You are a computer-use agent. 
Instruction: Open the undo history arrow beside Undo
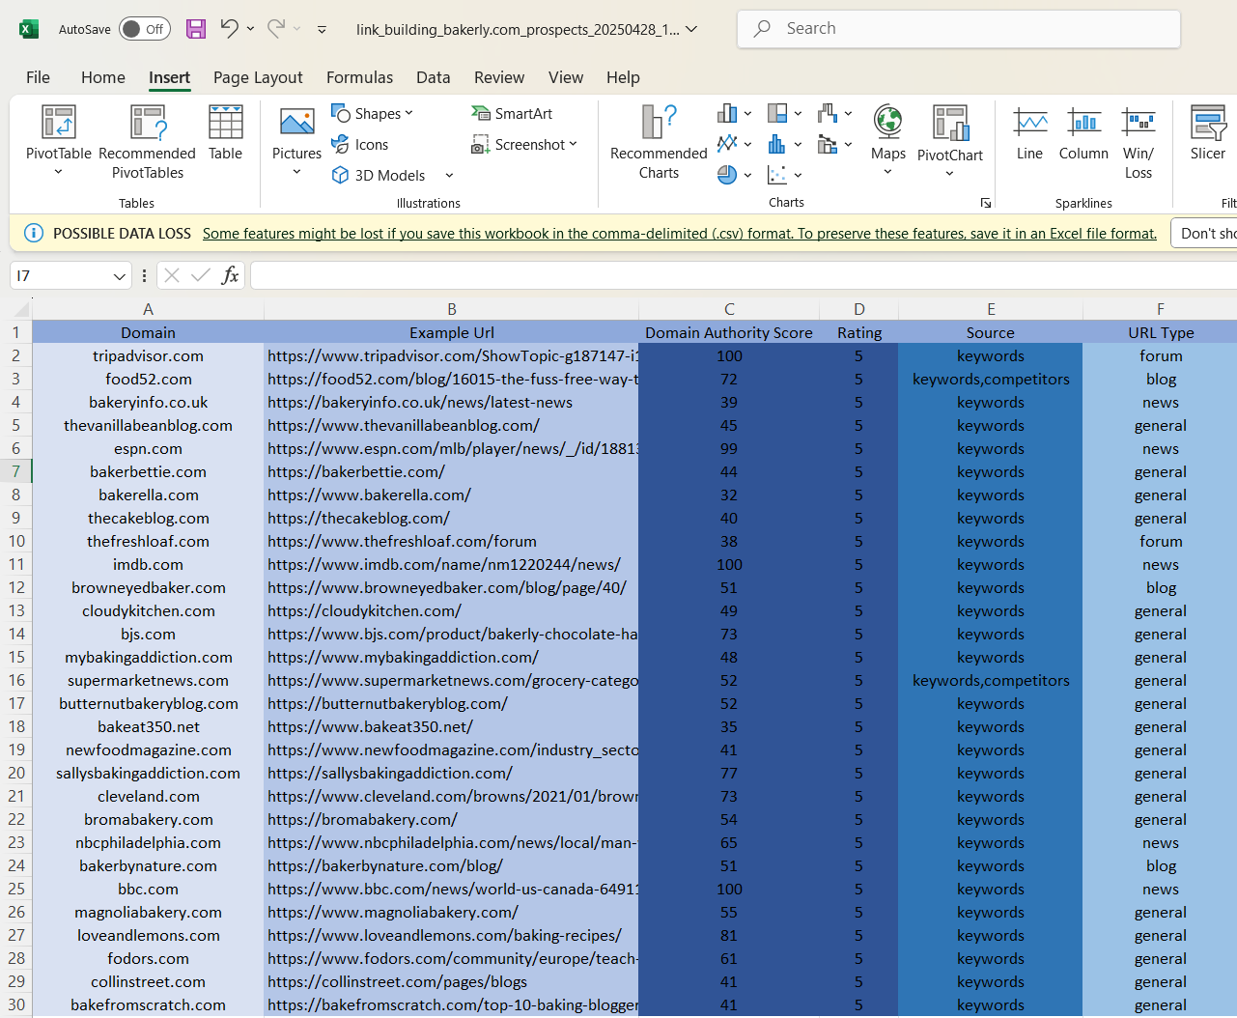pos(251,29)
